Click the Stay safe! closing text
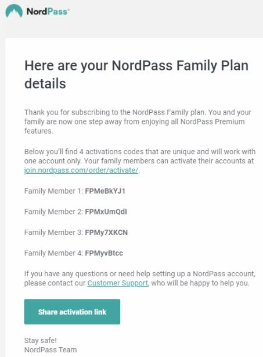 [x=41, y=340]
